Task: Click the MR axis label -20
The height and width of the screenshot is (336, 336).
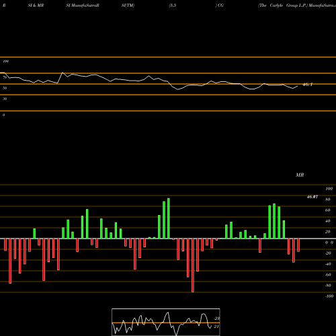Action: click(328, 253)
